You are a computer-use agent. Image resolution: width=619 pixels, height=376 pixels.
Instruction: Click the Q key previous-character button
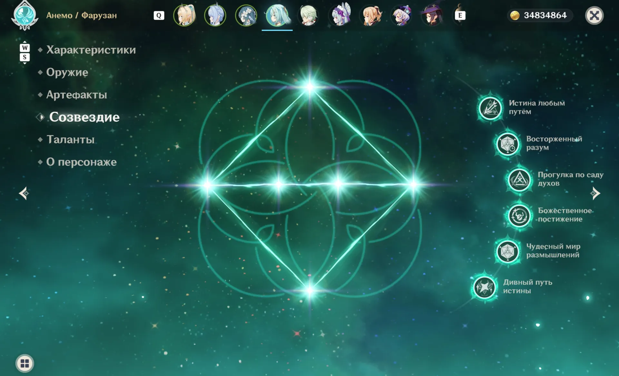coord(159,15)
